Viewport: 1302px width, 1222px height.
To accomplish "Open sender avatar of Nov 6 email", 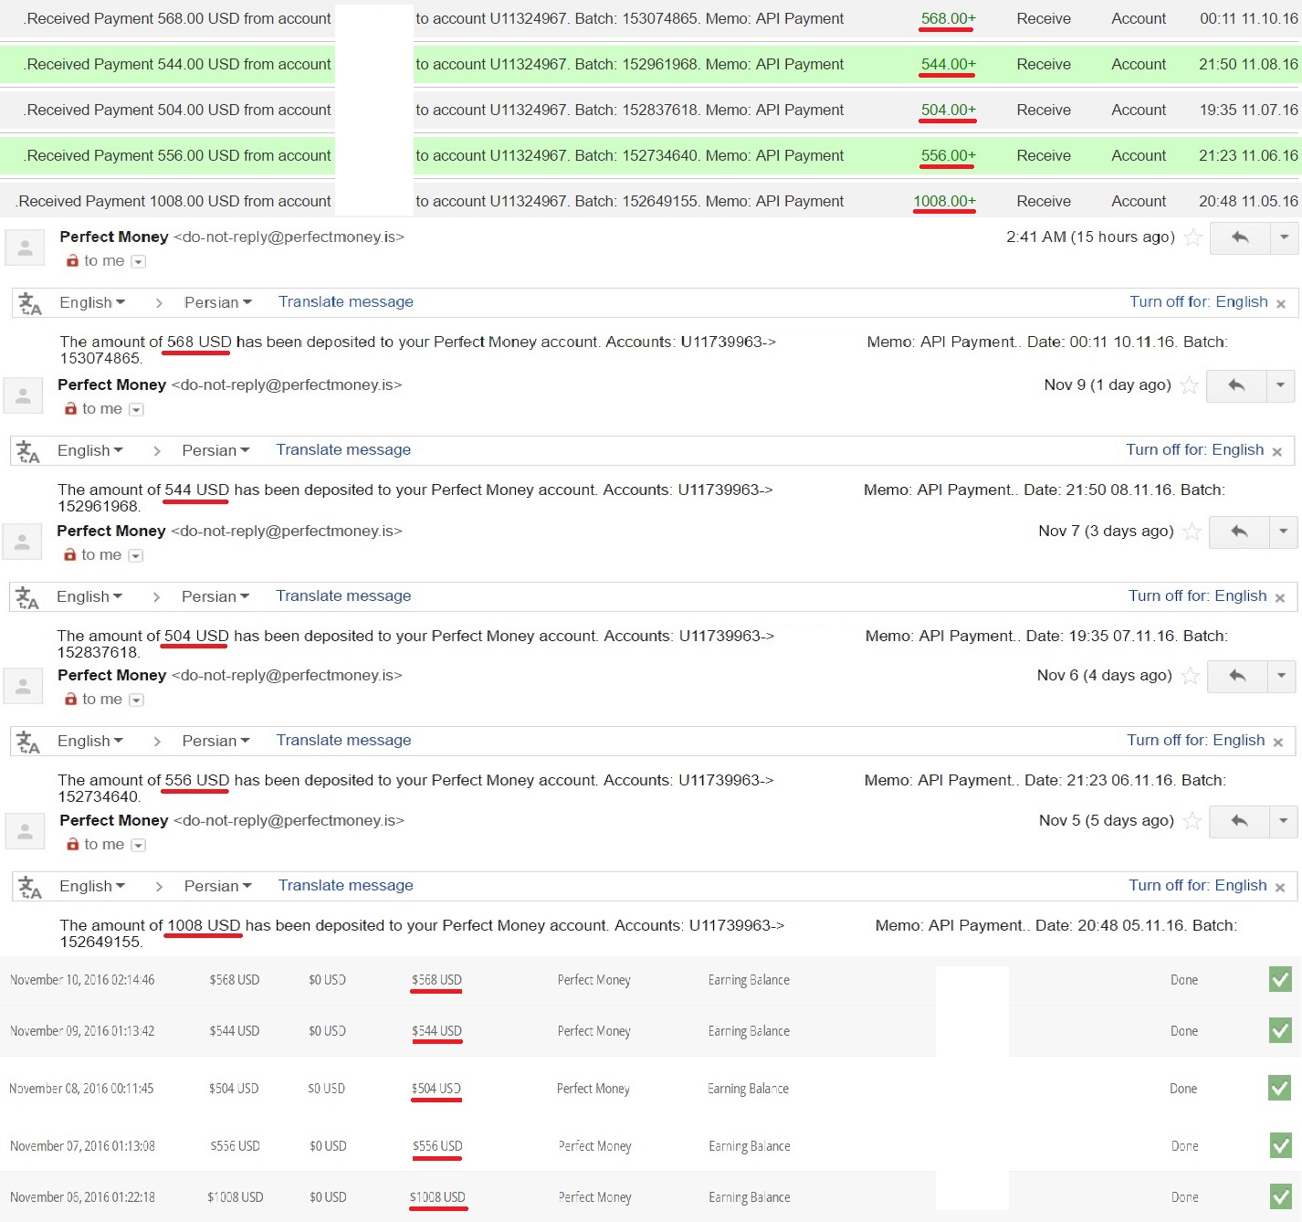I will 23,686.
